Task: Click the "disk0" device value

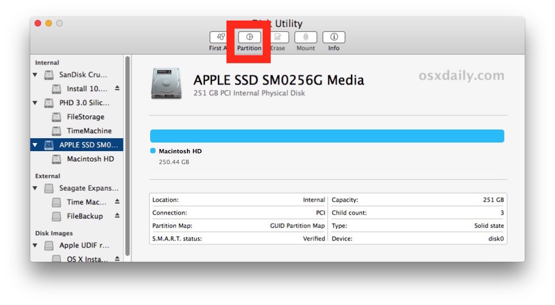Action: pos(496,239)
